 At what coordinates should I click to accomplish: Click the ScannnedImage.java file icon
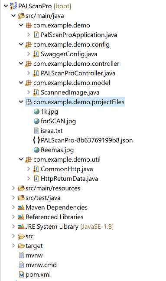36,92
